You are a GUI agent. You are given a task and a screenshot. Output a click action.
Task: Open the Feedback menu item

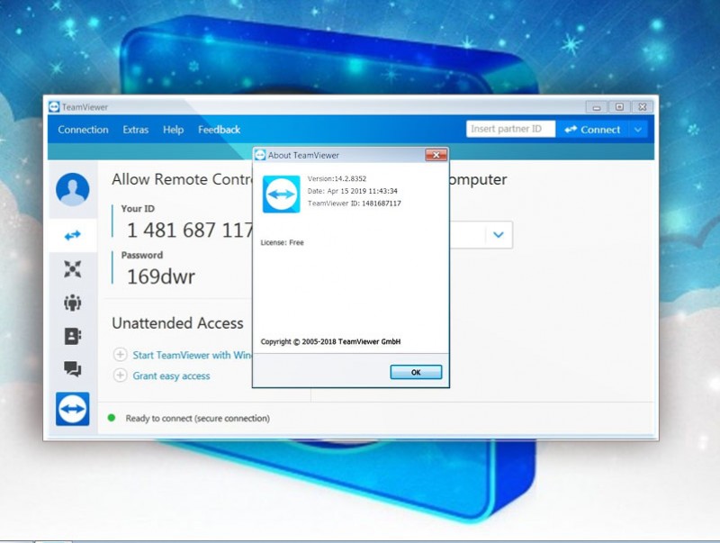point(219,130)
